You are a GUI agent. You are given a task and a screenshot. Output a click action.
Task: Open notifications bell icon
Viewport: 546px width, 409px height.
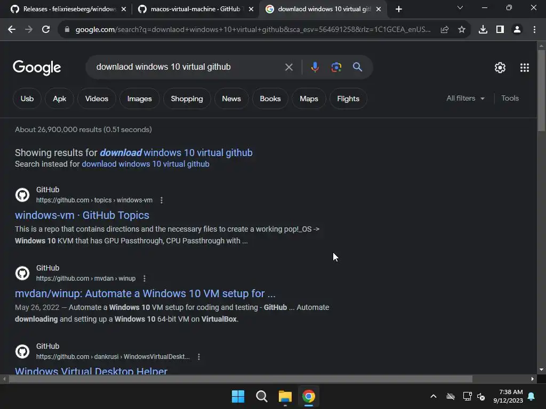(532, 396)
